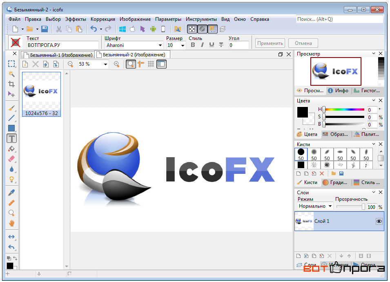Zoom in with the plus magnifier
The image size is (390, 282).
[x=116, y=64]
